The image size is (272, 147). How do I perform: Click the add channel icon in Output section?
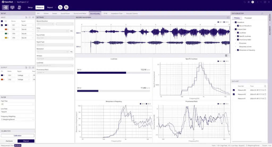tap(30, 67)
